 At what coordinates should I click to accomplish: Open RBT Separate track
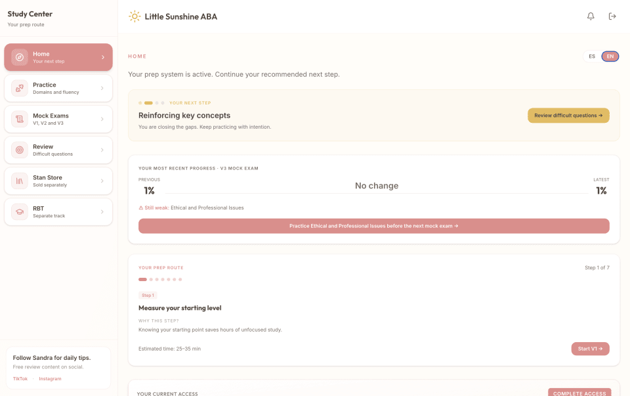click(58, 212)
